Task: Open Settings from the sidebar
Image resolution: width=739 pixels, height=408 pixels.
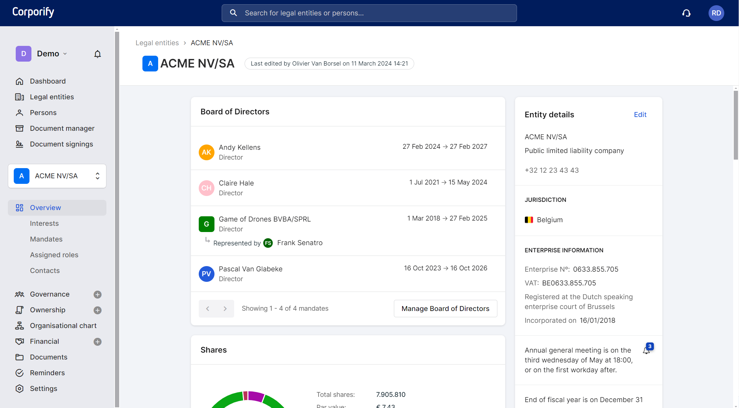Action: [x=44, y=388]
